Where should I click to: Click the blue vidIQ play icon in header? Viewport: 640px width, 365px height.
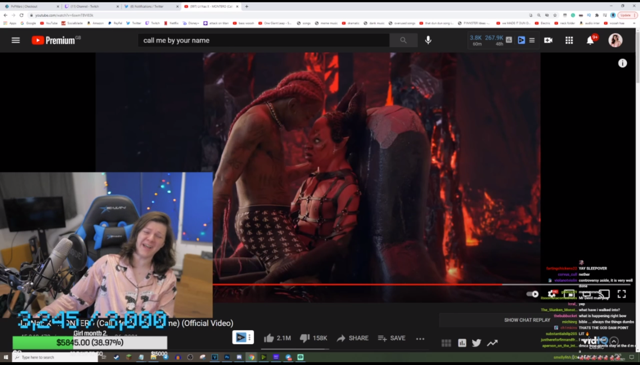coord(521,40)
